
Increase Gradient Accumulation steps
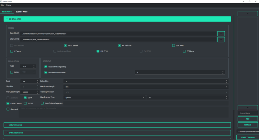point(223,71)
